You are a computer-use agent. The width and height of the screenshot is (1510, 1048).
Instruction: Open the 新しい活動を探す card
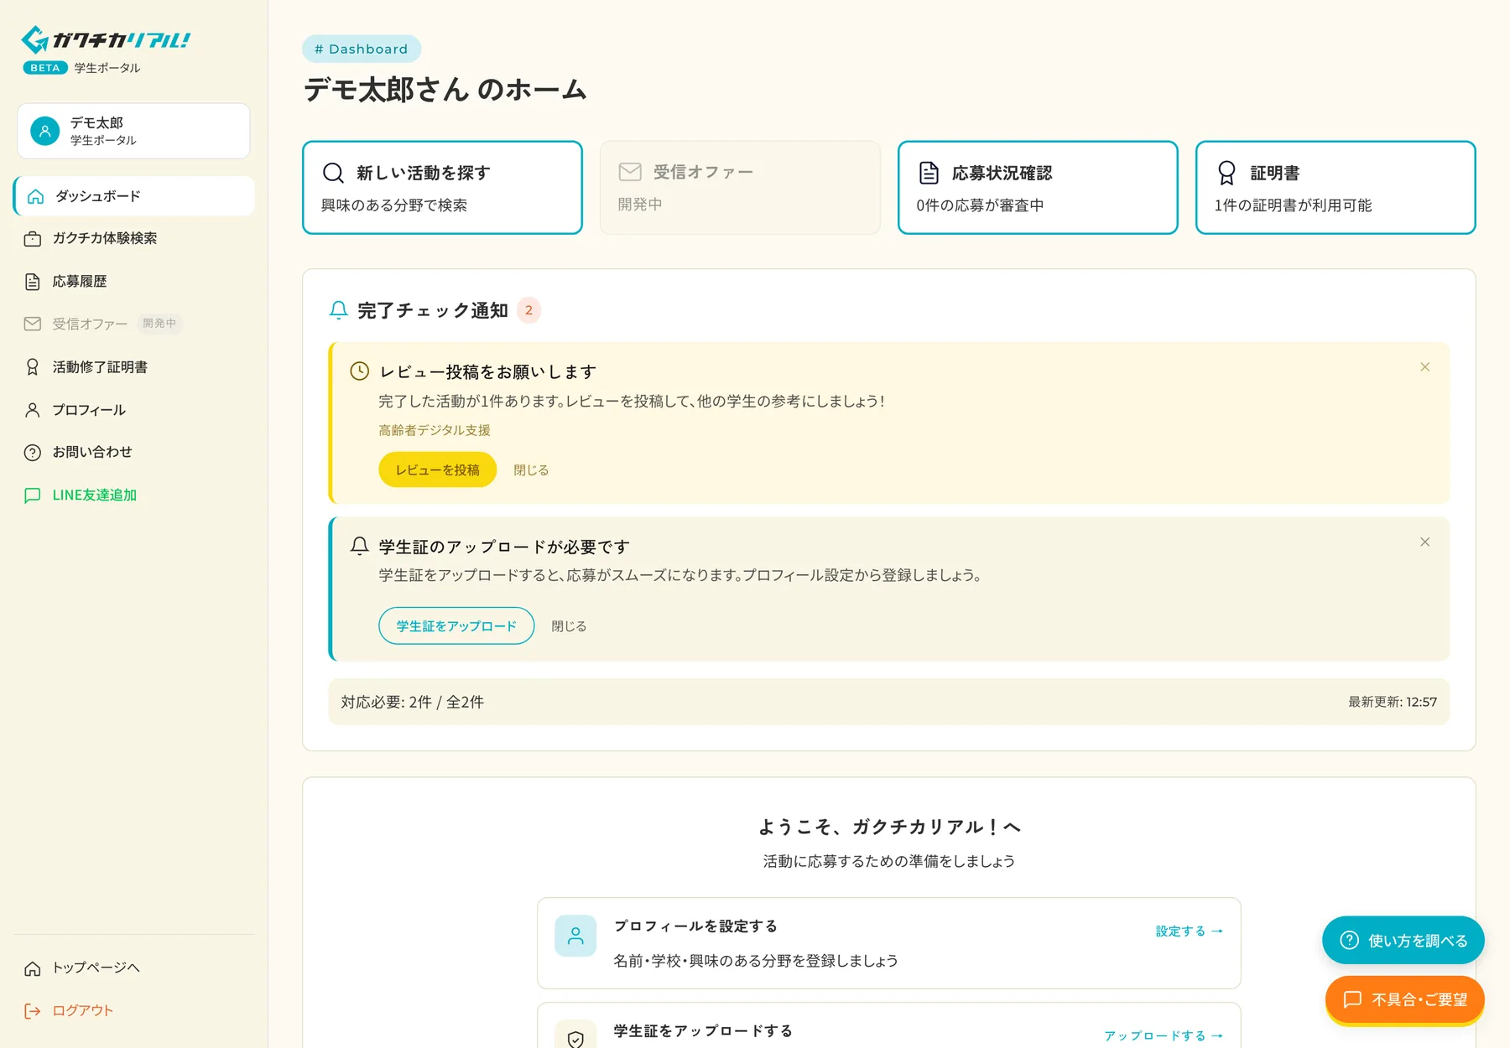[x=442, y=188]
